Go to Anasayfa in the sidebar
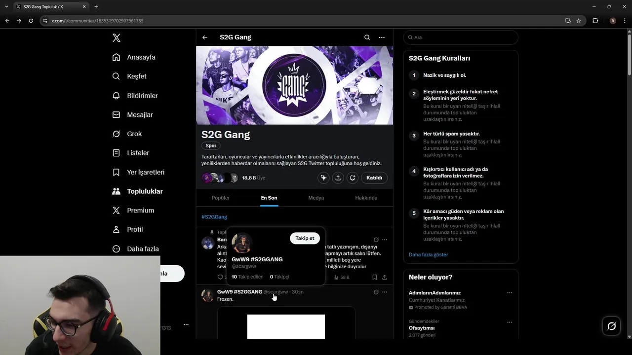This screenshot has width=632, height=355. tap(134, 57)
